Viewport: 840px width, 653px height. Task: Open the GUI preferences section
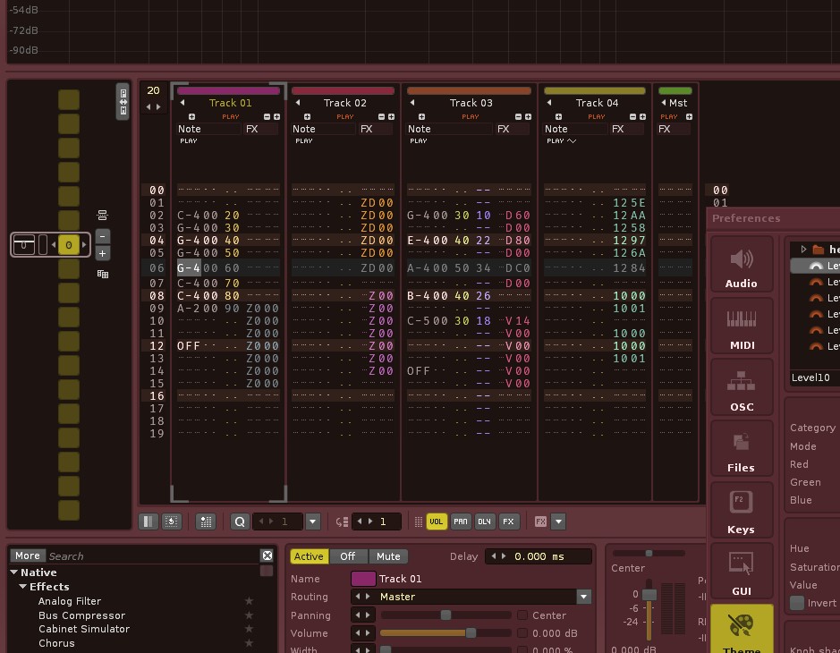pyautogui.click(x=742, y=572)
